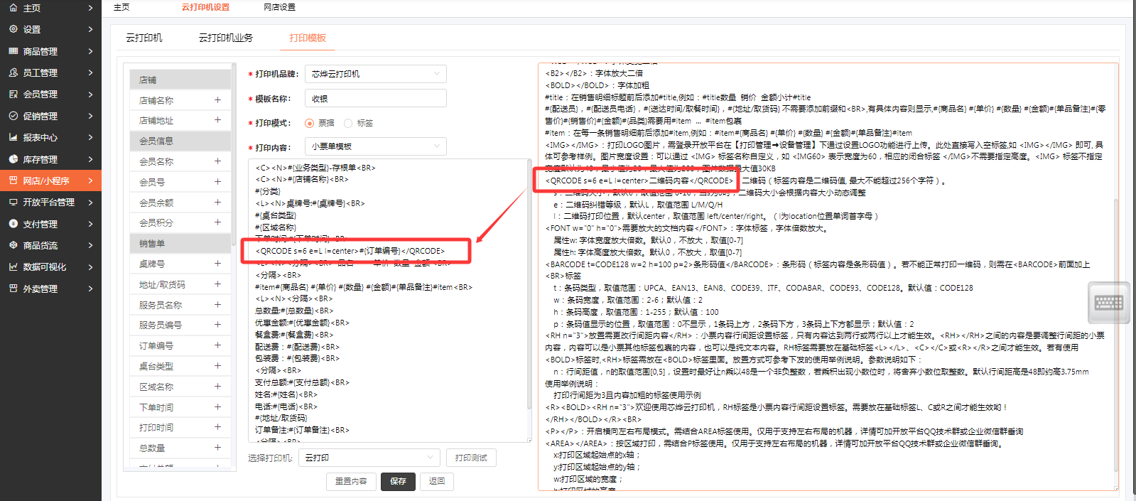Screen dimensions: 1136x501
Task: Expand the 商品管理 sidebar menu
Action: [x=50, y=51]
